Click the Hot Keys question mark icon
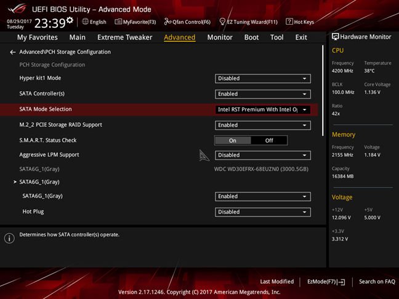 (289, 22)
